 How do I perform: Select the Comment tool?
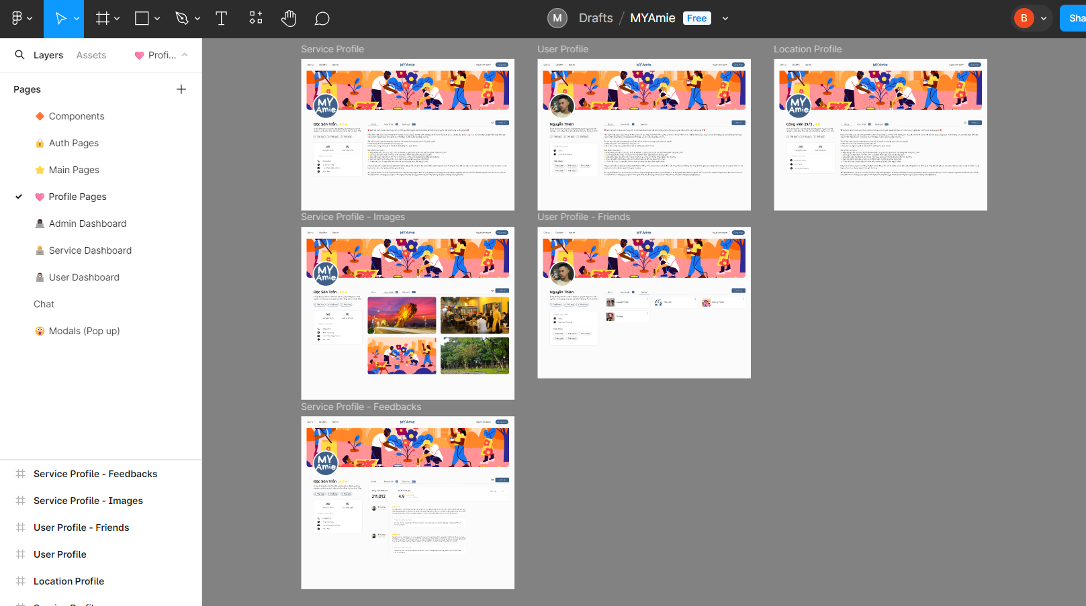(x=322, y=19)
